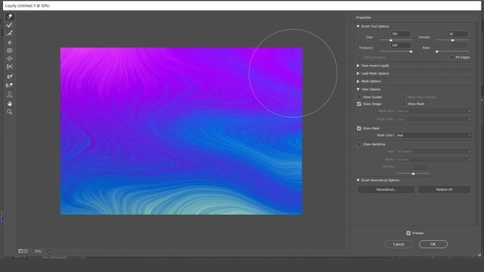
Task: Select the Forward Warp tool
Action: pos(10,17)
